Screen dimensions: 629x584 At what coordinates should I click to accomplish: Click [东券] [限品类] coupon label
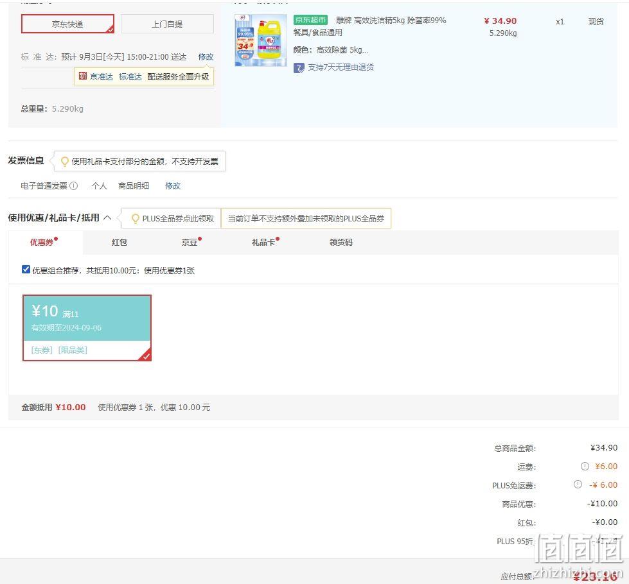point(59,350)
